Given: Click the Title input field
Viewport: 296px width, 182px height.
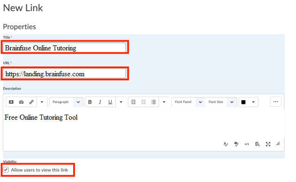Looking at the screenshot, I should tap(64, 48).
